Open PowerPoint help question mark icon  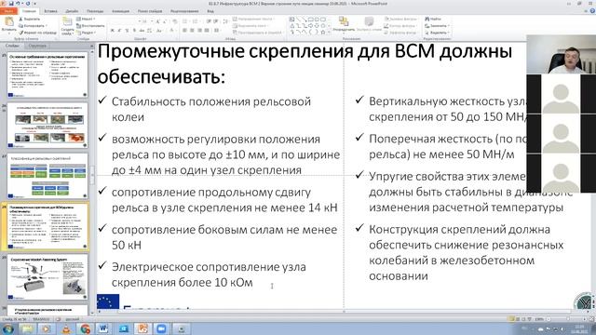pos(592,11)
